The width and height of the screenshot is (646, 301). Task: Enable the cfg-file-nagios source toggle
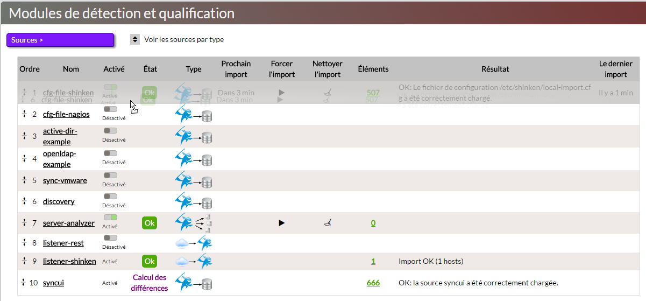(110, 109)
